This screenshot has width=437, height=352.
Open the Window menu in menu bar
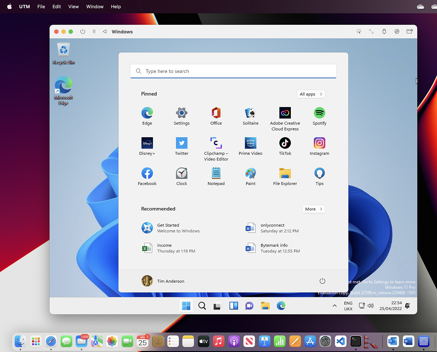click(95, 6)
